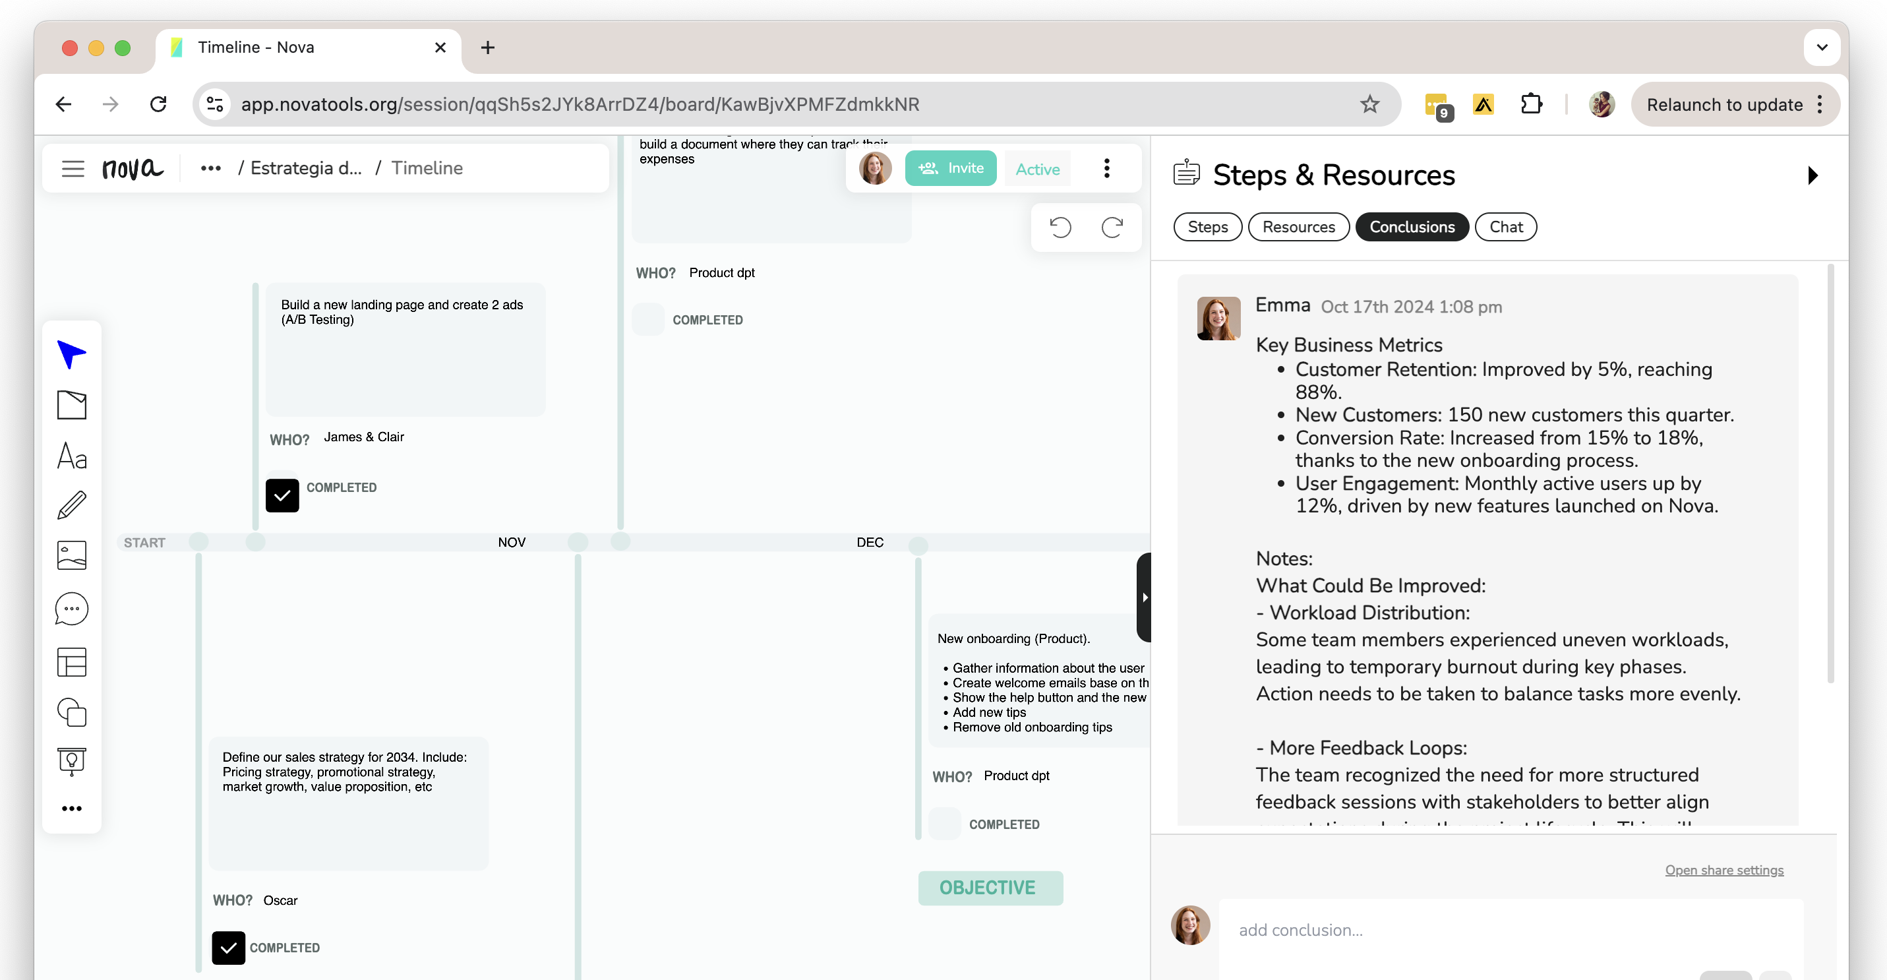Uncheck COMPLETED for Oscar's sales strategy
Image resolution: width=1887 pixels, height=980 pixels.
229,948
